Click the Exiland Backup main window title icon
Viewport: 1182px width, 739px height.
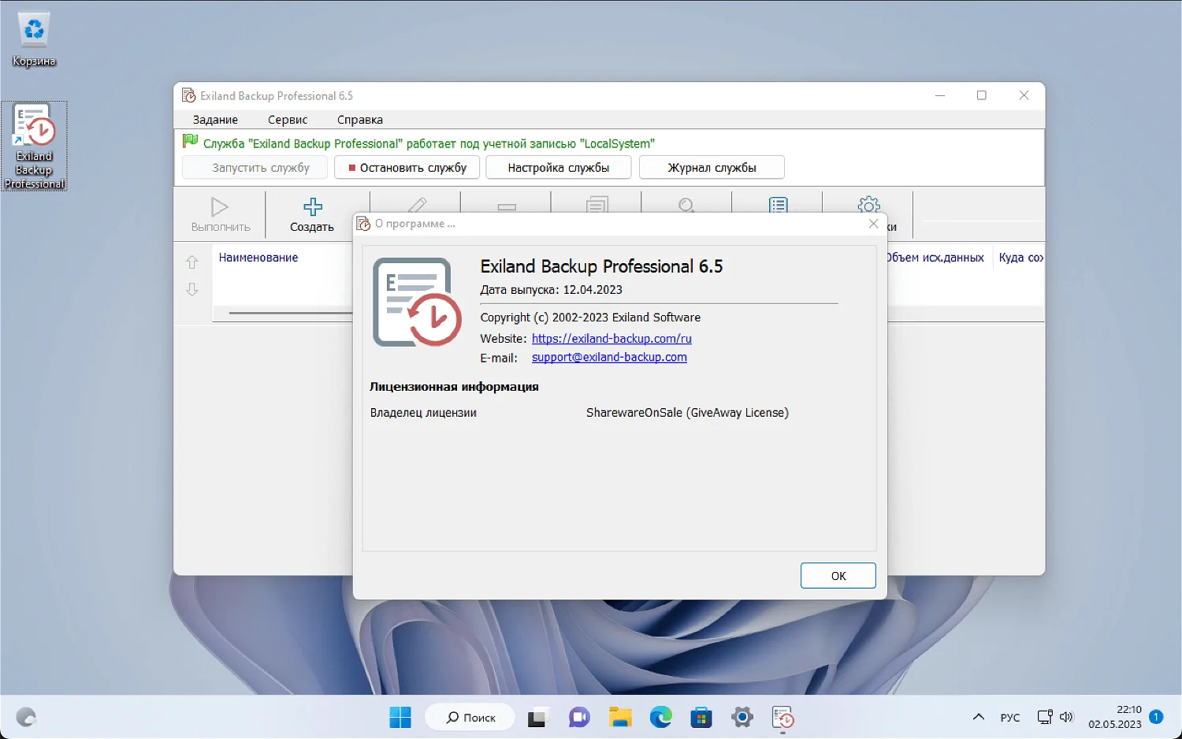(x=188, y=95)
